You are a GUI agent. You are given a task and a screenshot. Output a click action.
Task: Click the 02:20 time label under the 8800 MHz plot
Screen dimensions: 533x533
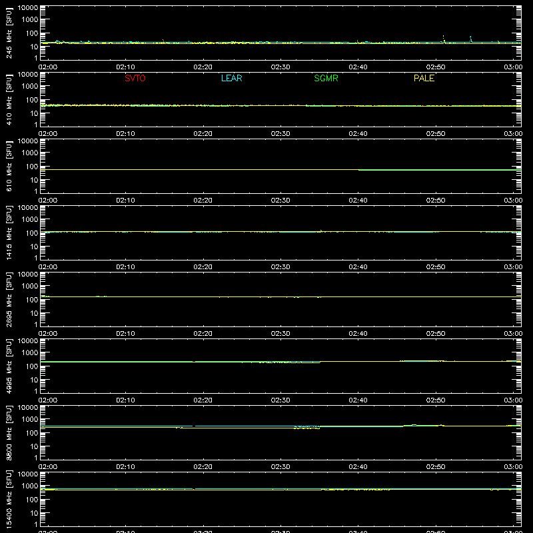pos(203,467)
